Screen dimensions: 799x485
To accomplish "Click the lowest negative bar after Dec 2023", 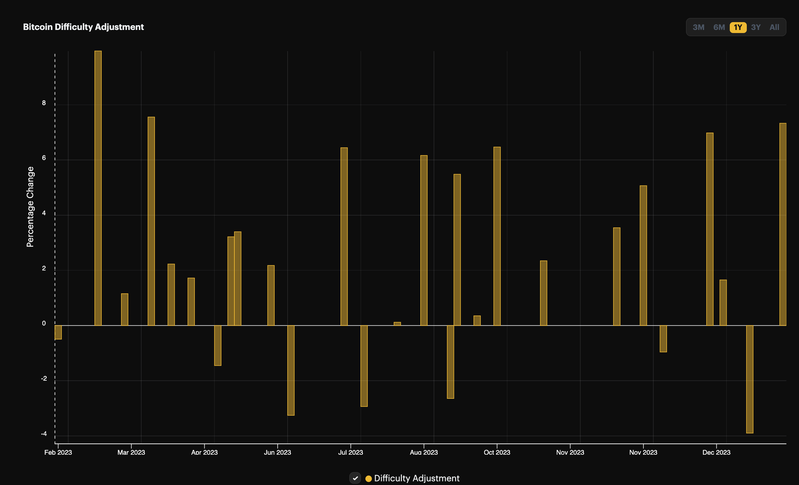I will 749,379.
